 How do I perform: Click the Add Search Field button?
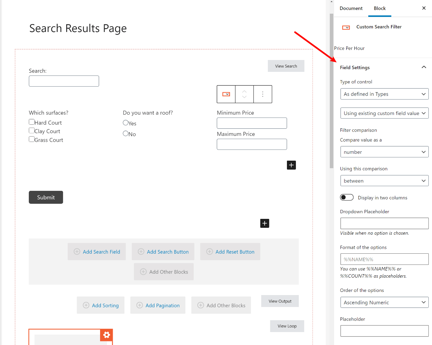97,252
